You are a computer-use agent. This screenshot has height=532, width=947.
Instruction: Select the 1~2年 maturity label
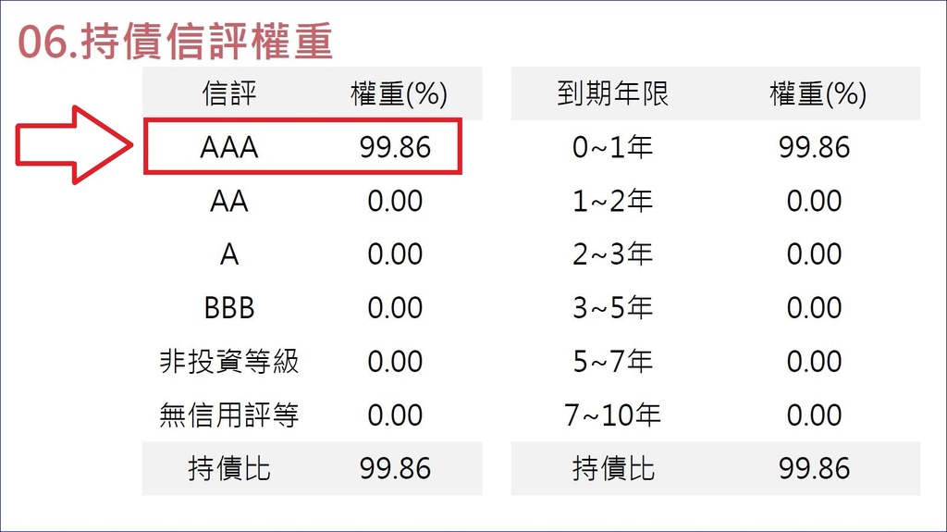click(x=612, y=201)
